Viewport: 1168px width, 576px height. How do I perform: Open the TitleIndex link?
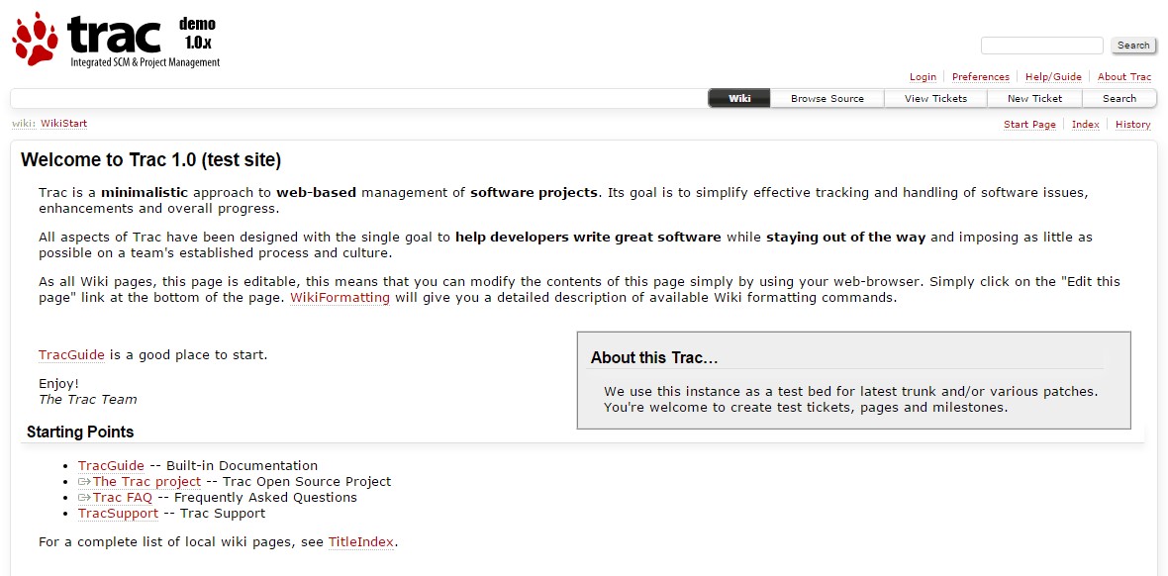(360, 541)
